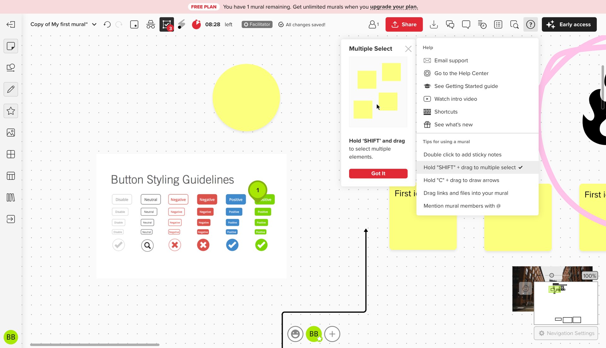Toggle the multiple select tool

(166, 24)
